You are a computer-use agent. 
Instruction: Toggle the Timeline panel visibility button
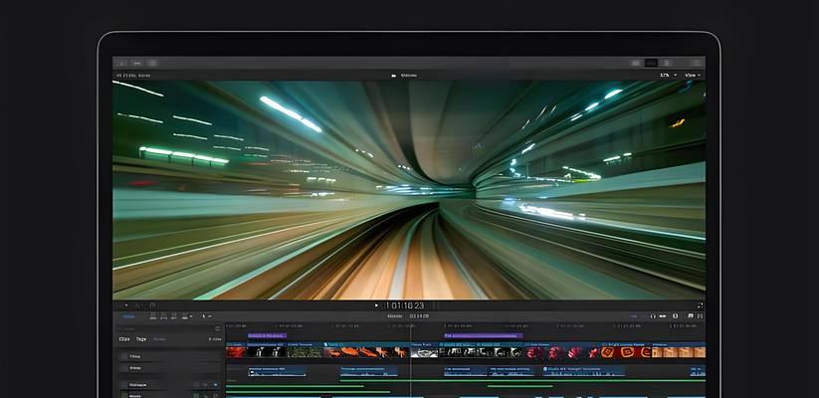click(652, 63)
